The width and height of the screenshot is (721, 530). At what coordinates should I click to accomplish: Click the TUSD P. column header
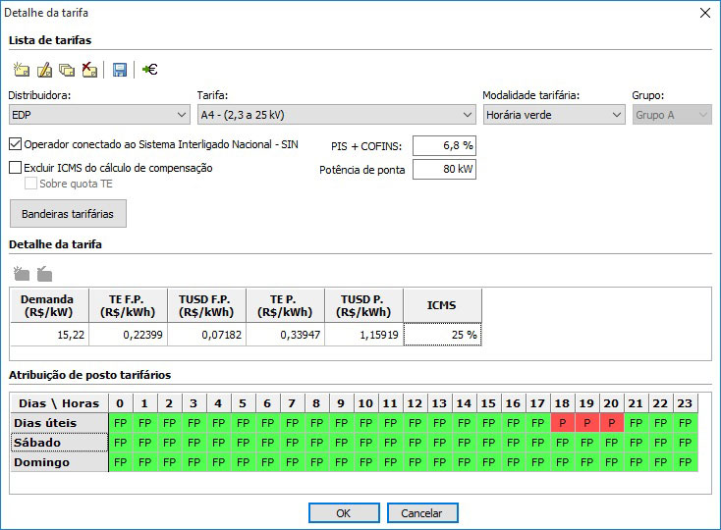pos(364,305)
